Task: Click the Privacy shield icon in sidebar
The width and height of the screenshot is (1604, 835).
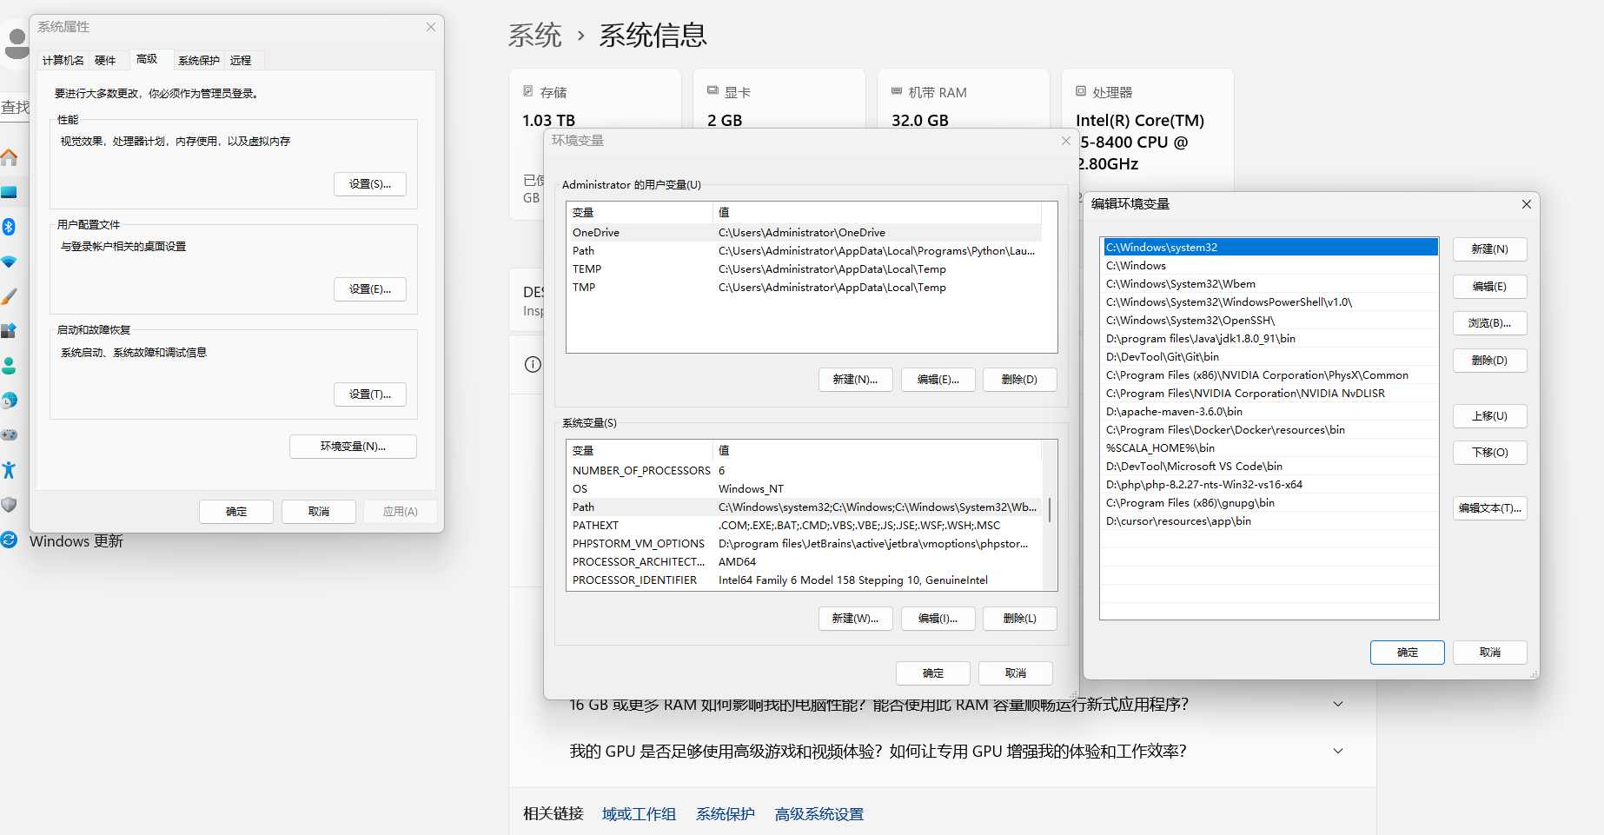Action: click(x=10, y=505)
